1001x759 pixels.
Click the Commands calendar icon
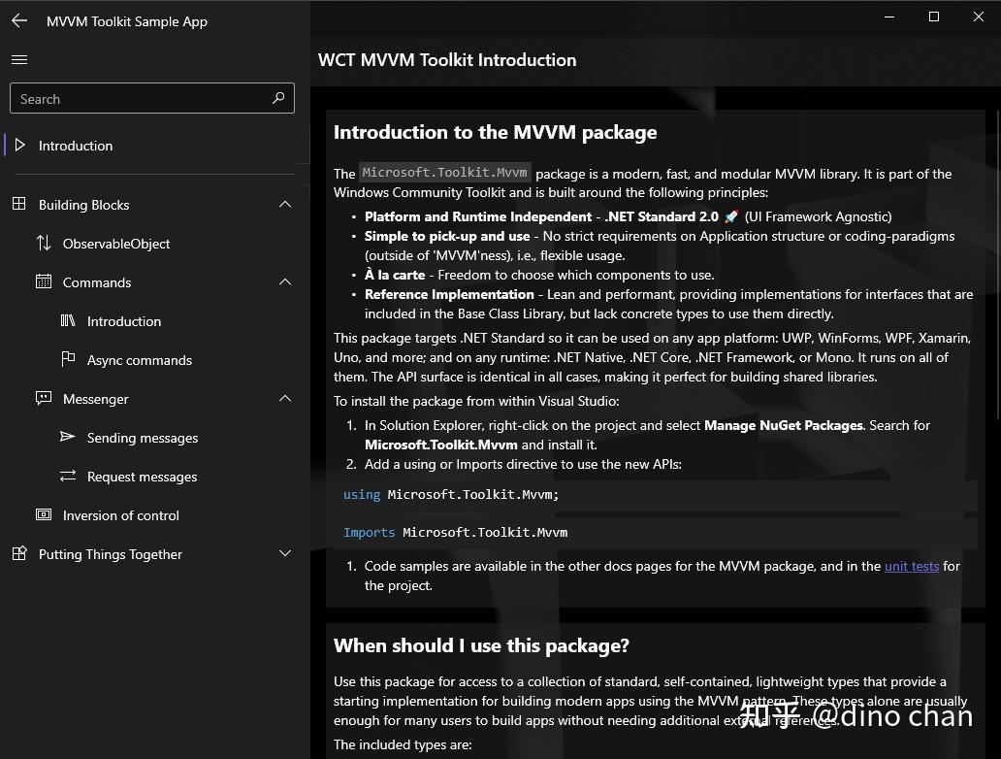[44, 281]
